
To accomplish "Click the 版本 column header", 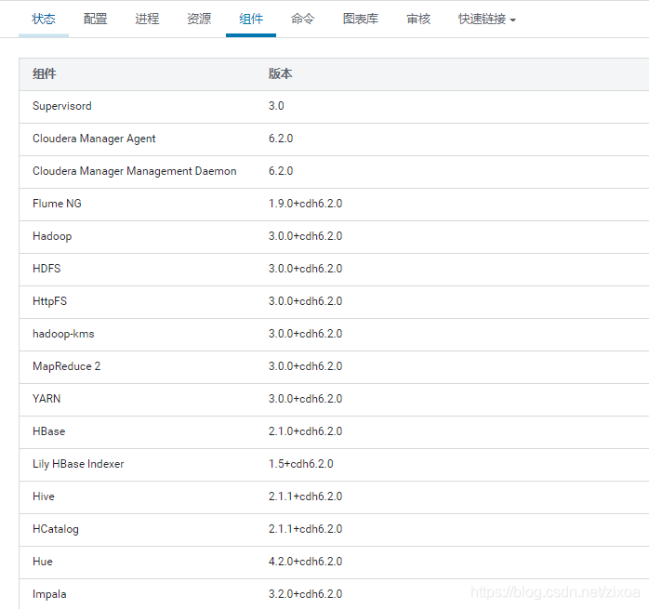I will (x=280, y=73).
